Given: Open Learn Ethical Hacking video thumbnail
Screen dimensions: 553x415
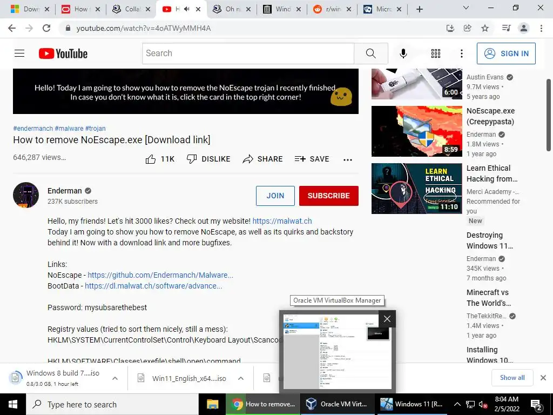Looking at the screenshot, I should point(416,189).
